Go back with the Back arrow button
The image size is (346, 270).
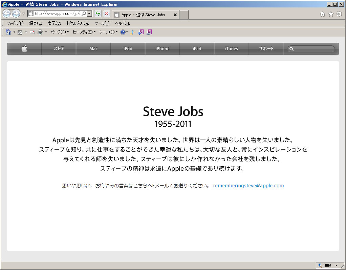tap(7, 14)
